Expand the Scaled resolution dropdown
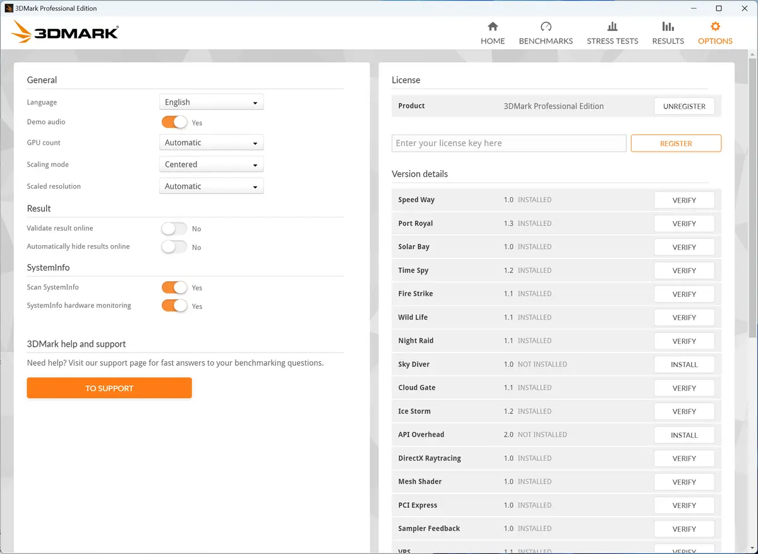Screen dimensions: 758x554 click(x=211, y=186)
